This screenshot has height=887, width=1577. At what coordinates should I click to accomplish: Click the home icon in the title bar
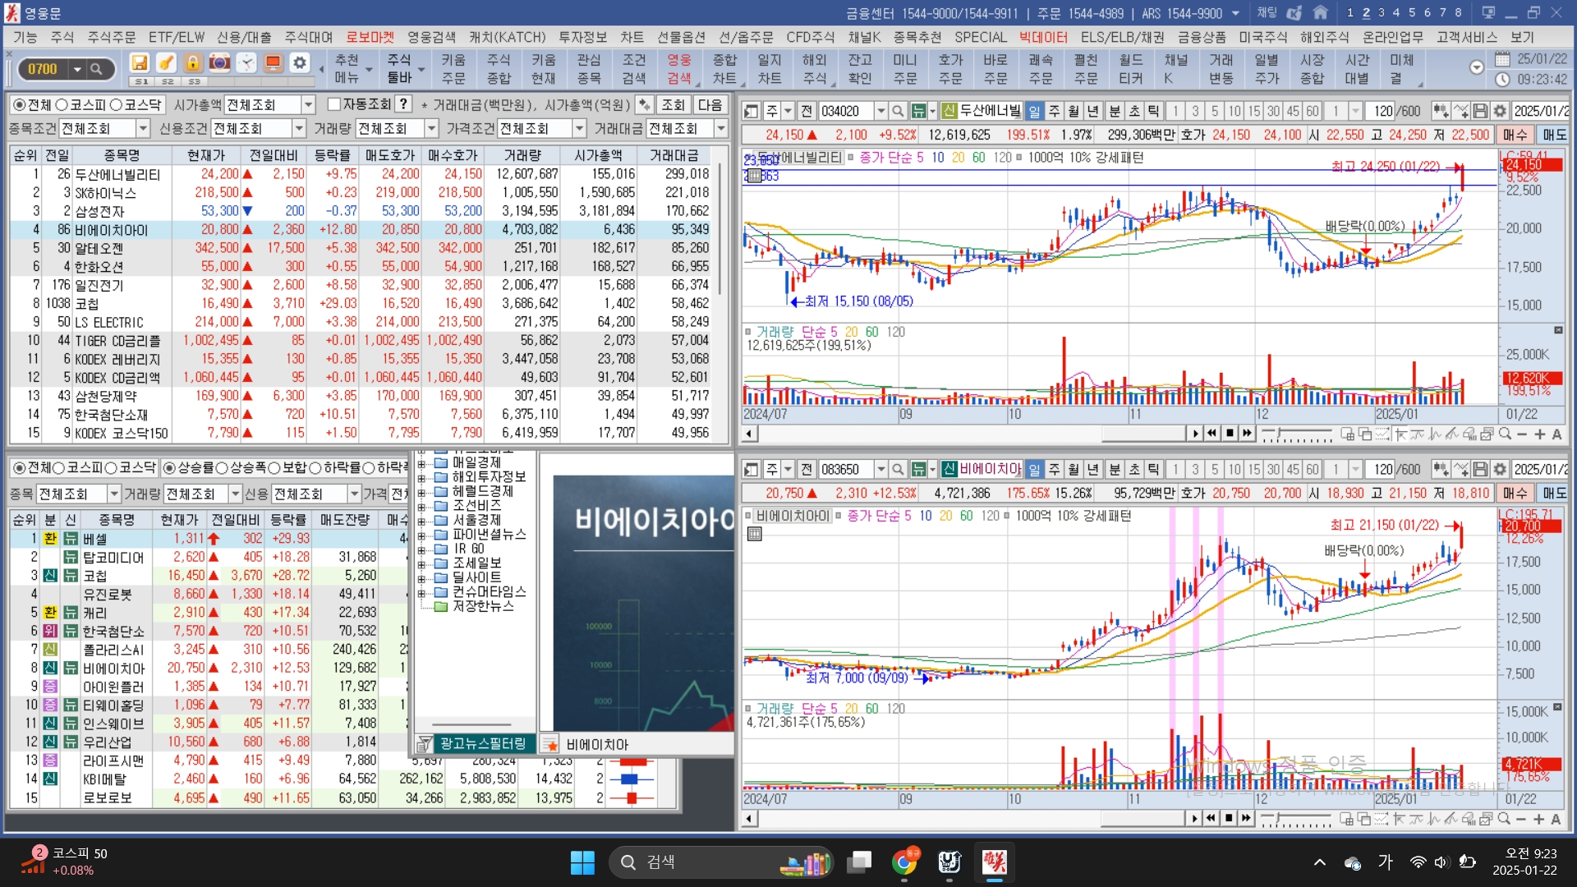point(1320,12)
